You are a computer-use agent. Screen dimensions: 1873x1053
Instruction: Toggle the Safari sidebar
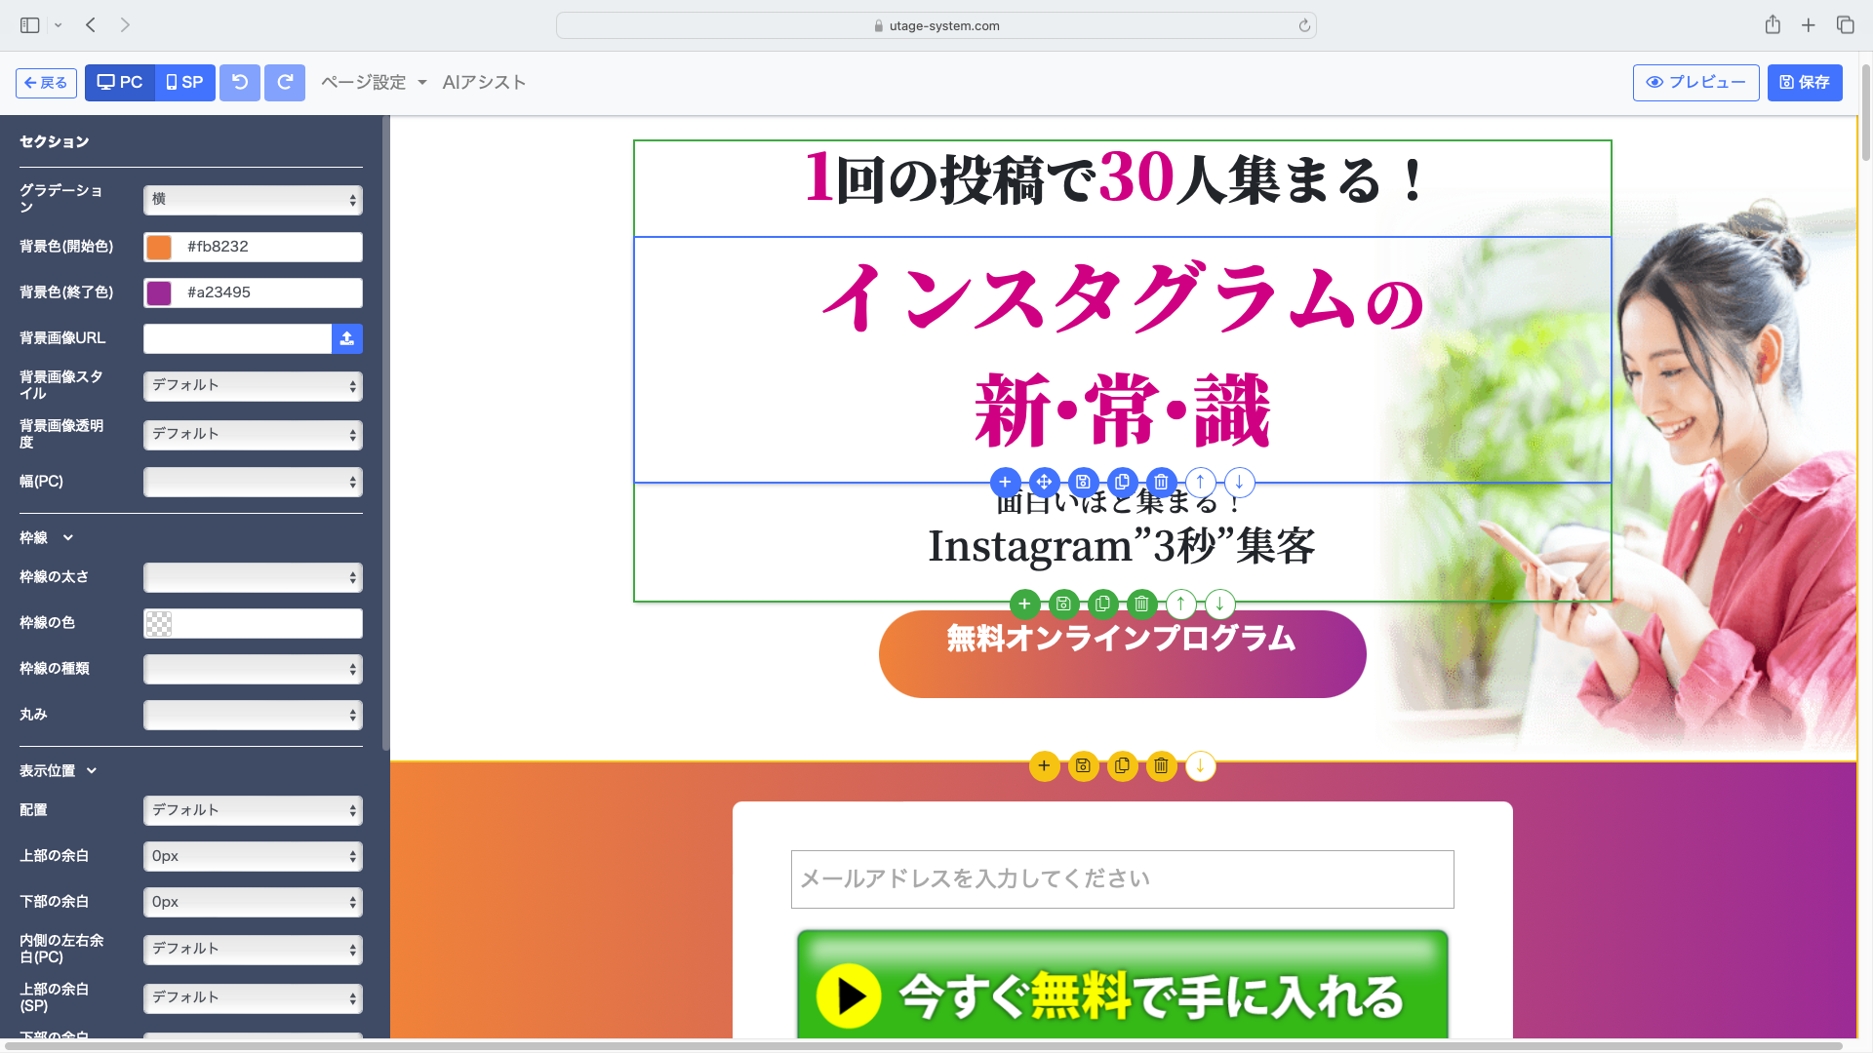pyautogui.click(x=30, y=25)
